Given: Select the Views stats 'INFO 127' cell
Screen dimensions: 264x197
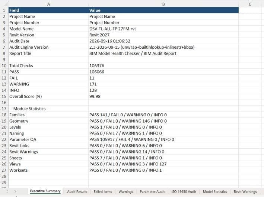Looking at the screenshot, I should [x=163, y=164].
